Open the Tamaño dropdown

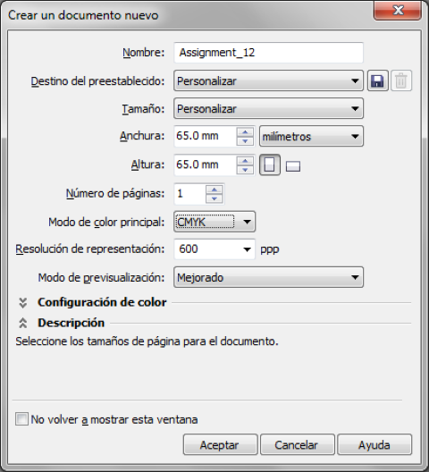point(268,108)
